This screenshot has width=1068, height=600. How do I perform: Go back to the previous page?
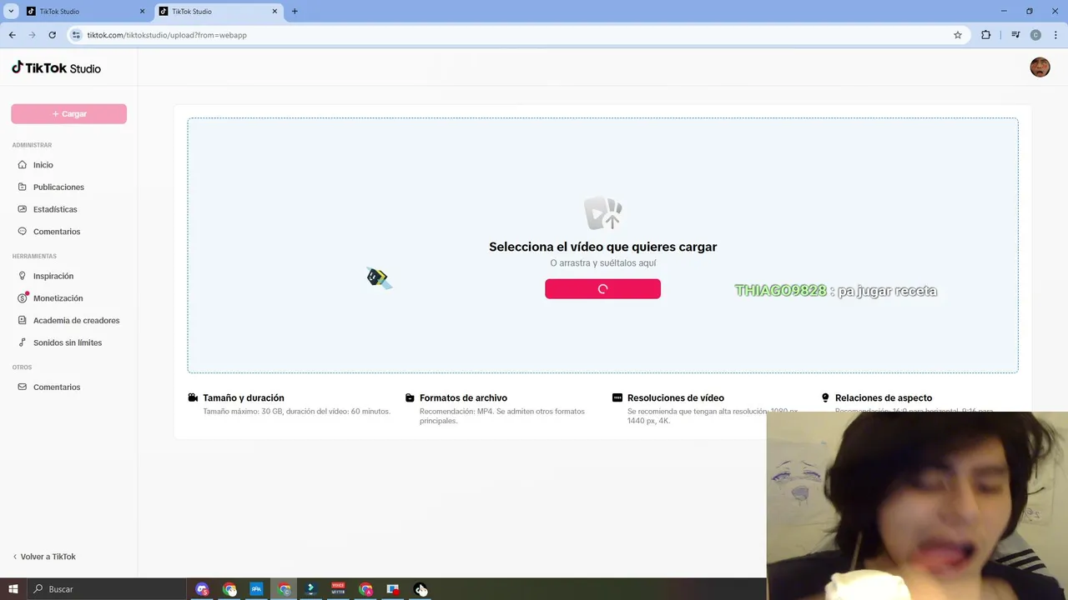tap(12, 35)
